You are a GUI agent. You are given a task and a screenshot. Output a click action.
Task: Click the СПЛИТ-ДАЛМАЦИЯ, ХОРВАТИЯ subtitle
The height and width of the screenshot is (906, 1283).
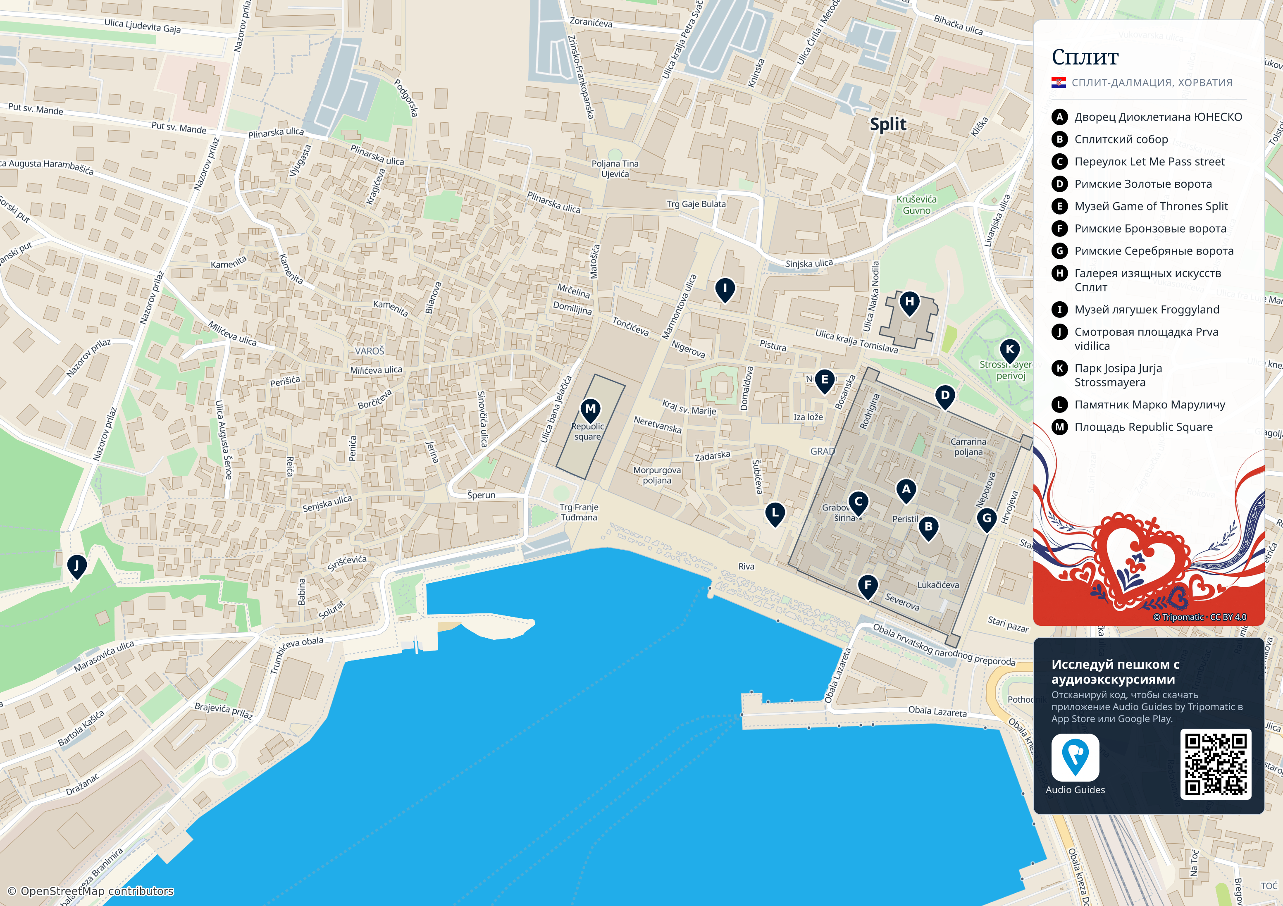[1152, 83]
